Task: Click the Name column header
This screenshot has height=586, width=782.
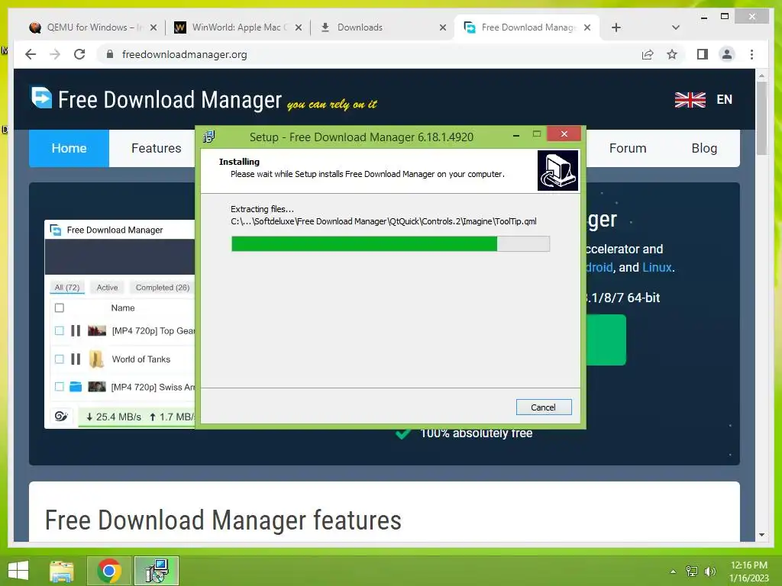Action: (123, 308)
